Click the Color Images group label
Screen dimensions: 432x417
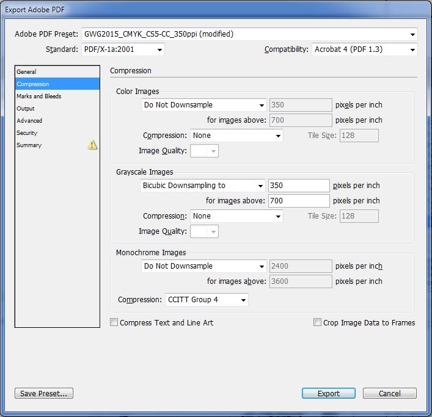tap(137, 92)
